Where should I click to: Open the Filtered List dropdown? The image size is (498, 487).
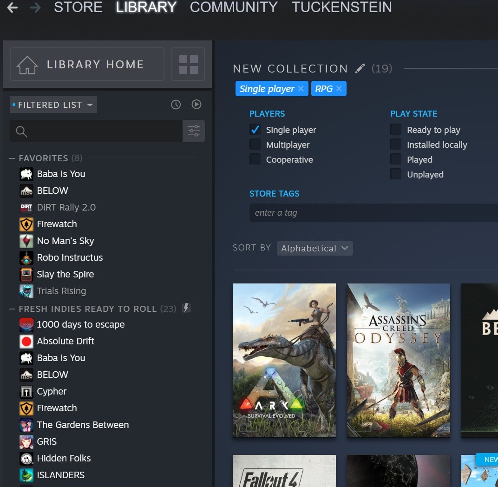pyautogui.click(x=52, y=105)
